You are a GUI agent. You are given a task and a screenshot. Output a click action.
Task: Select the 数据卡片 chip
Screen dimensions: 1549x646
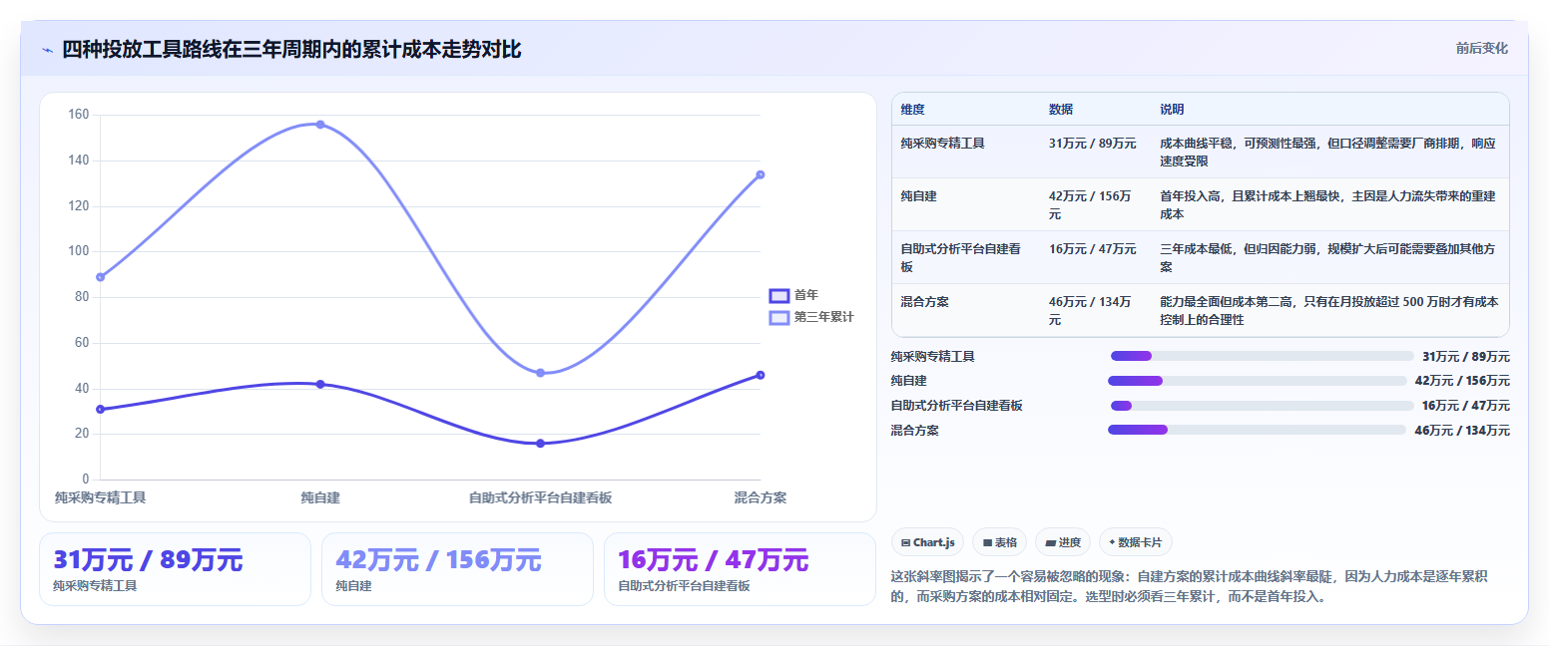click(1135, 542)
